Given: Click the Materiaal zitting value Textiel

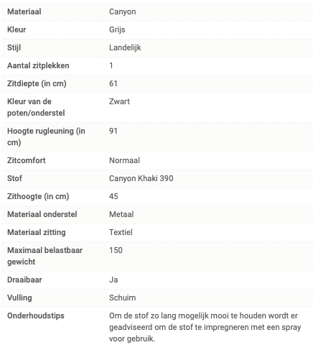Looking at the screenshot, I should pos(121,232).
